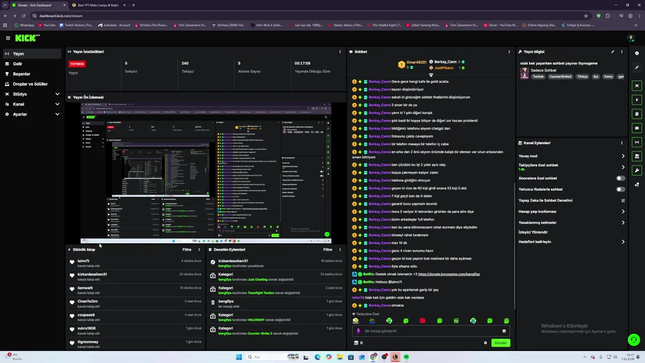The width and height of the screenshot is (645, 363).
Task: Open Takipçilere özel sohbet options arrow
Action: pyautogui.click(x=623, y=167)
